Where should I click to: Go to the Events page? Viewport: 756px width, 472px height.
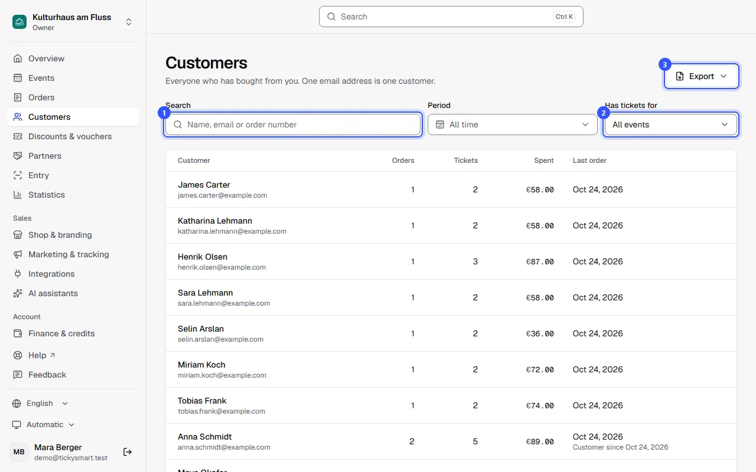pyautogui.click(x=73, y=78)
